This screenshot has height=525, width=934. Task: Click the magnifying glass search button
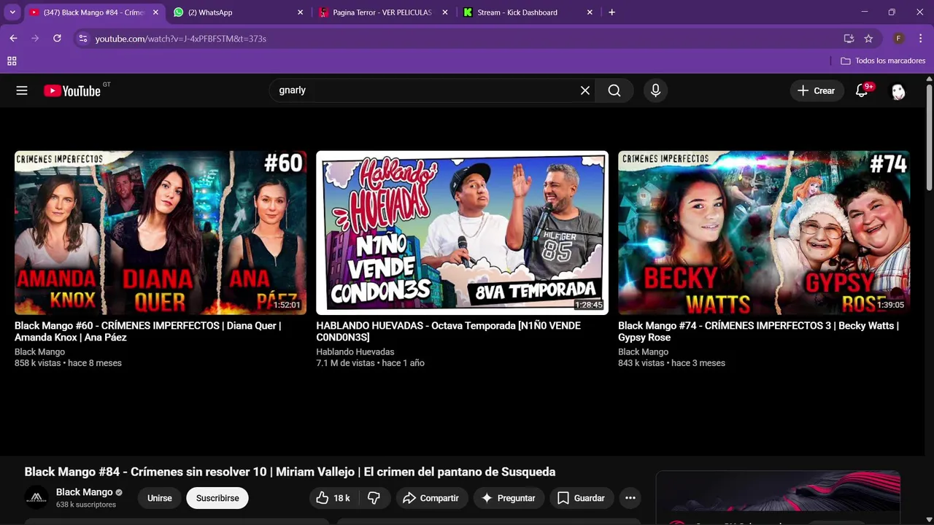[614, 90]
